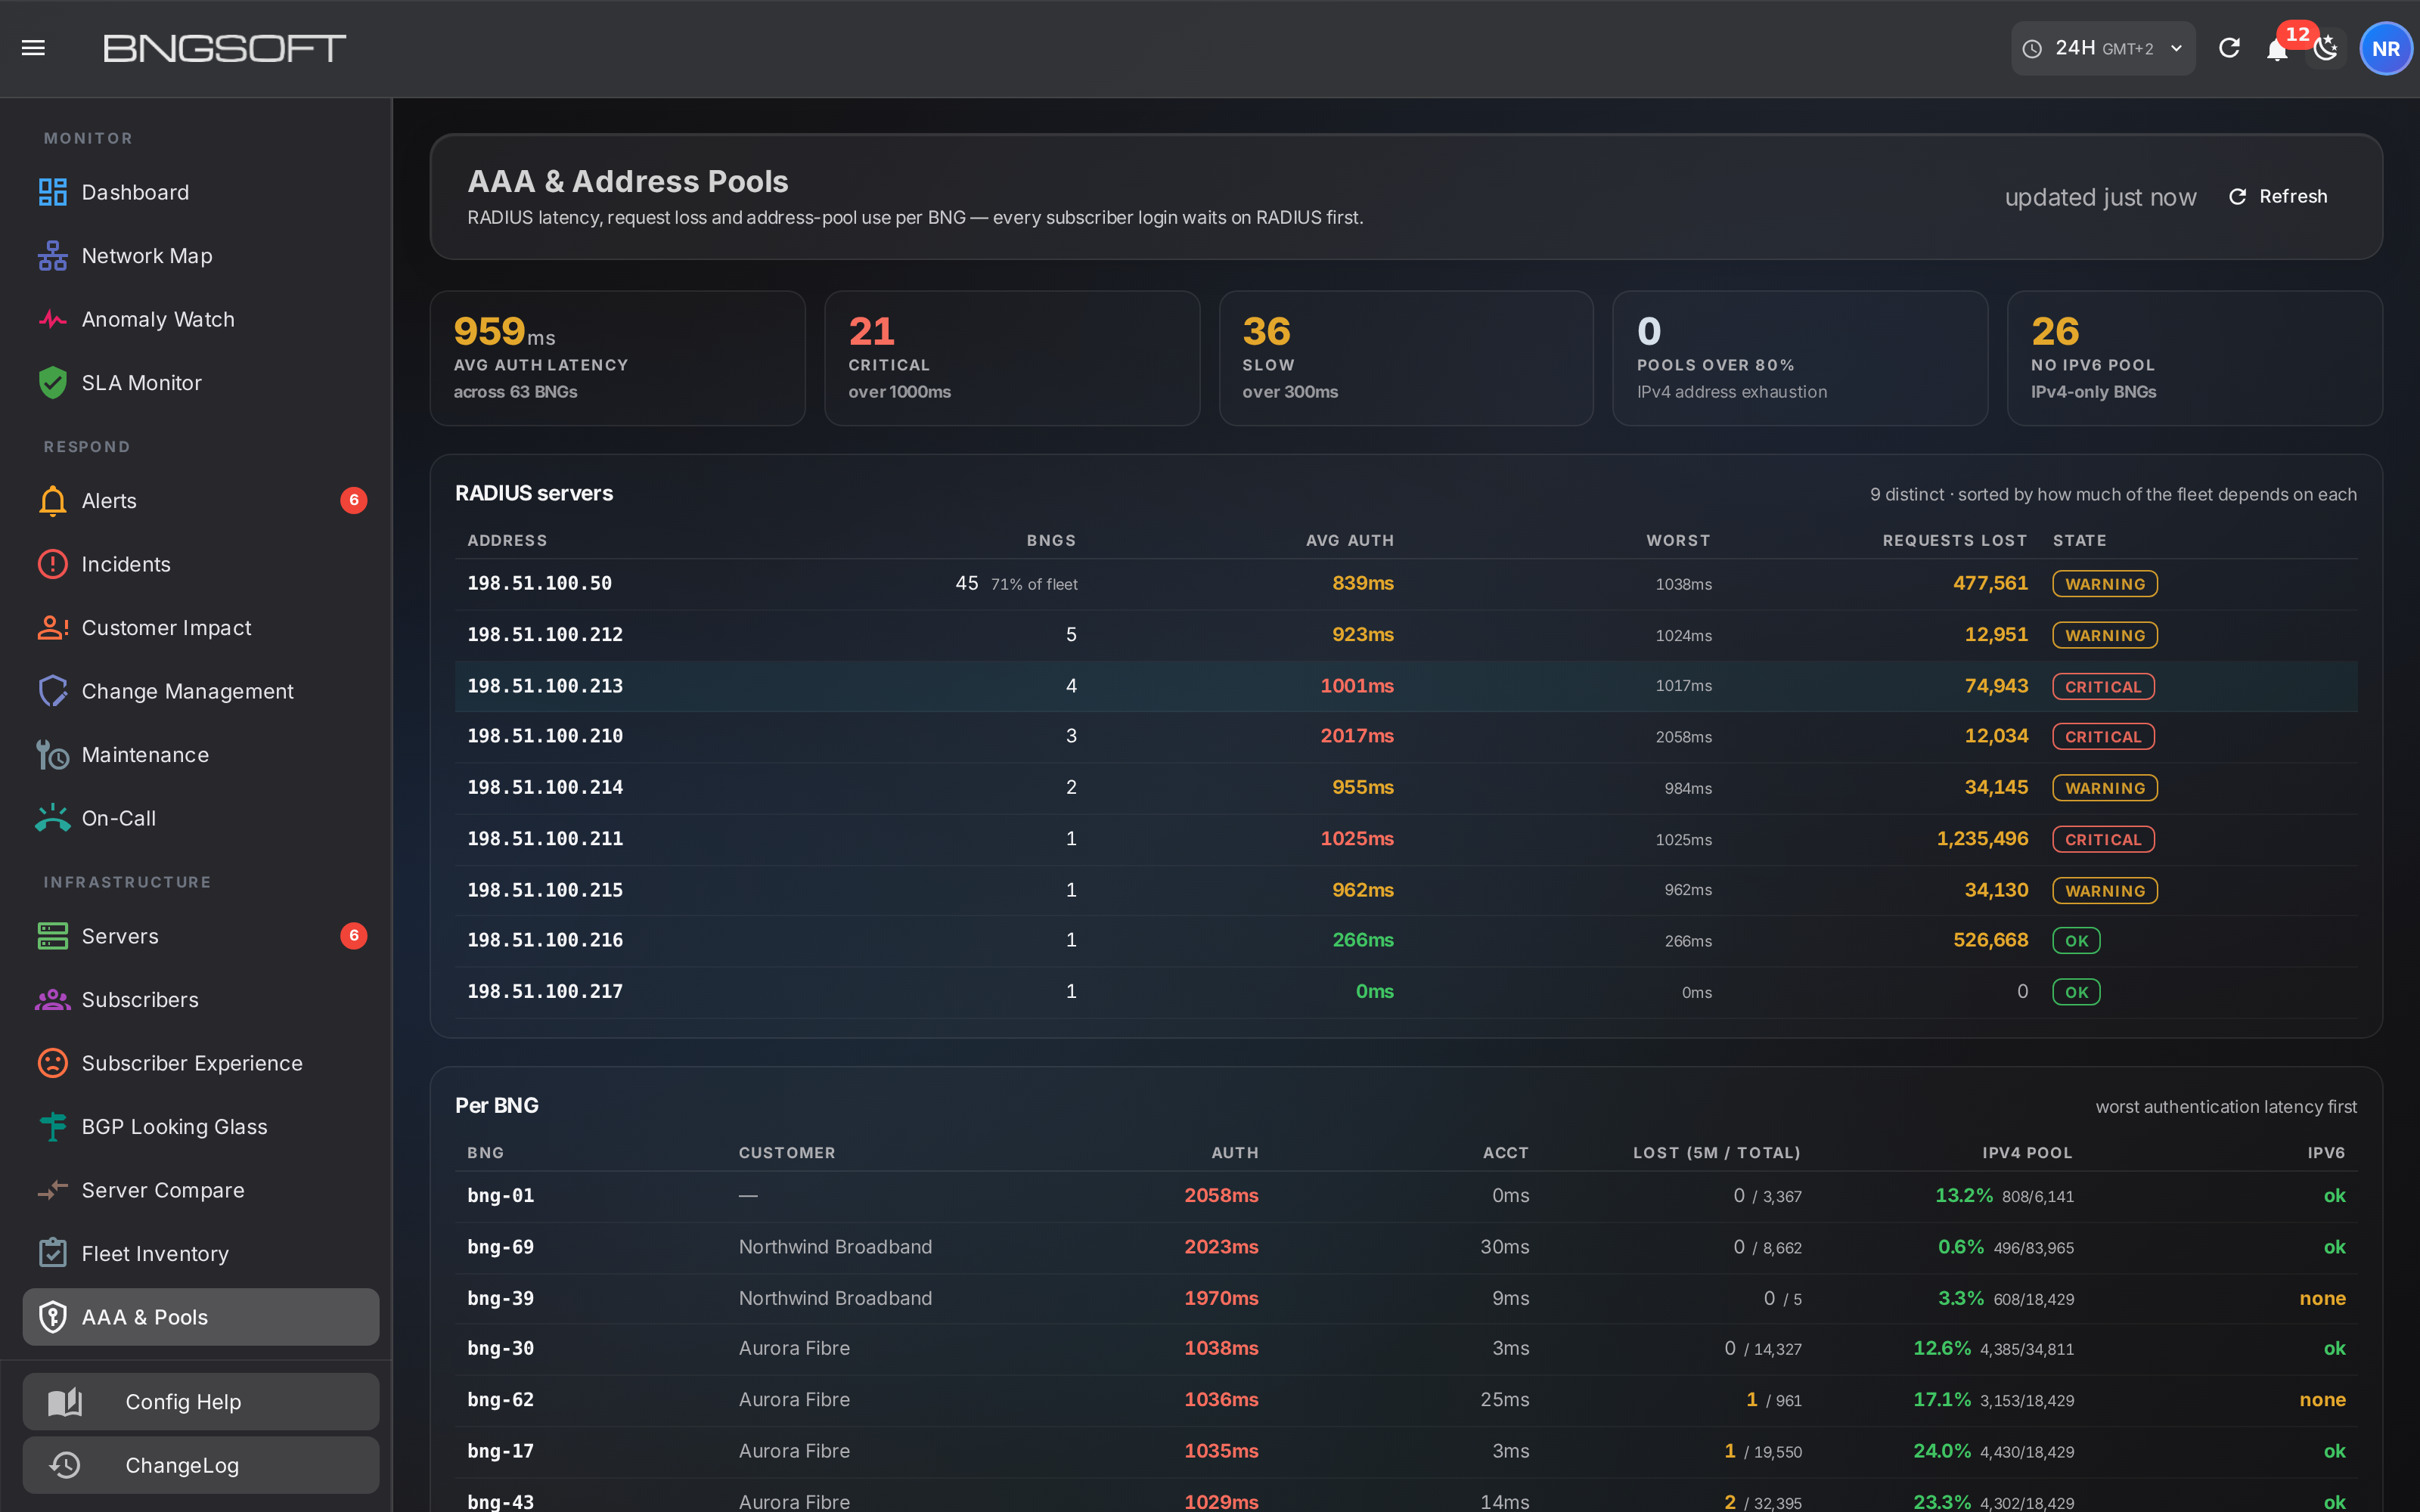Click the Alerts badge showing 6
The width and height of the screenshot is (2420, 1512).
click(354, 501)
